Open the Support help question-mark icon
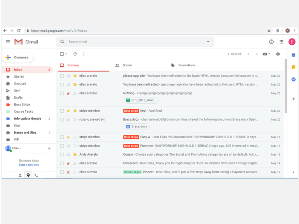 click(x=271, y=42)
